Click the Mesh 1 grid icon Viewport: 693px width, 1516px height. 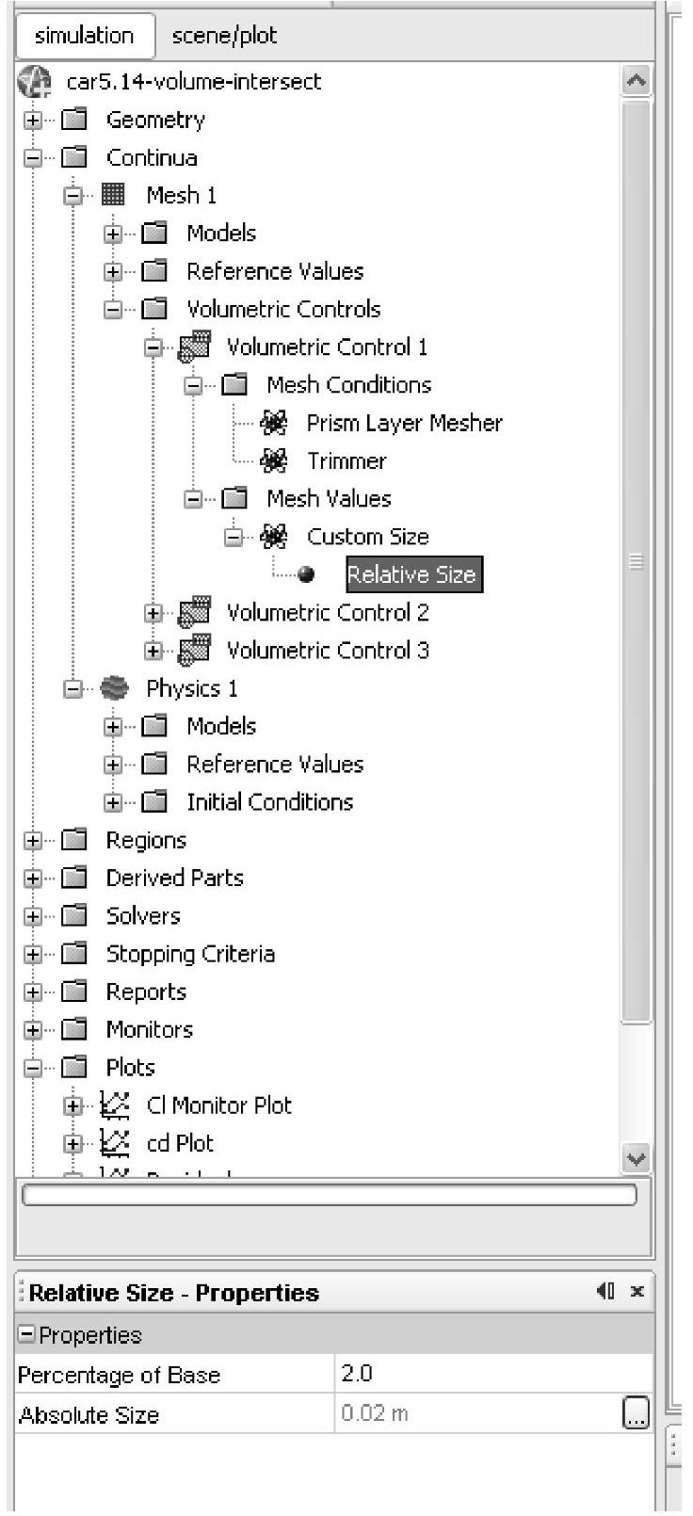pyautogui.click(x=113, y=195)
